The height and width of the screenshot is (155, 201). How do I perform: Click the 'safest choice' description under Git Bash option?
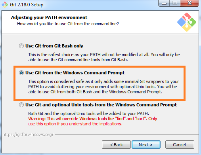point(104,57)
